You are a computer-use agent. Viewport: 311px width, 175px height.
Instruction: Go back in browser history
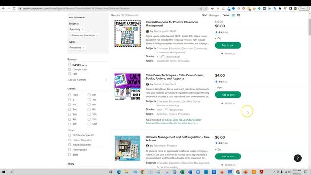(x=3, y=9)
